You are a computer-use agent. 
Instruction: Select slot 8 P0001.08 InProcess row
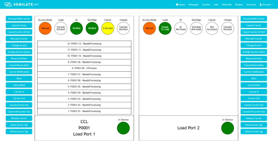pos(84,68)
